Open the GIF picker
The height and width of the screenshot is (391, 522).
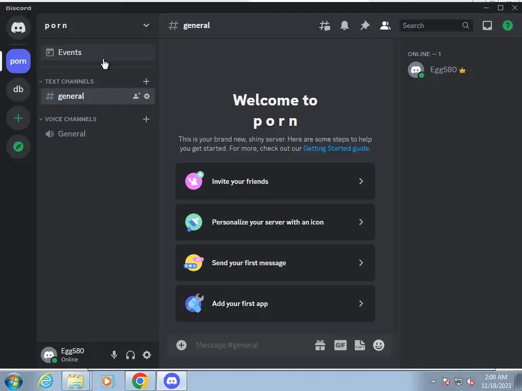pos(340,345)
